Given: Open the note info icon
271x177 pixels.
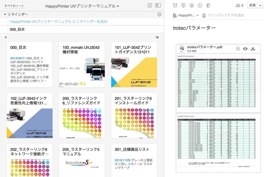Looking at the screenshot, I should [x=200, y=5].
